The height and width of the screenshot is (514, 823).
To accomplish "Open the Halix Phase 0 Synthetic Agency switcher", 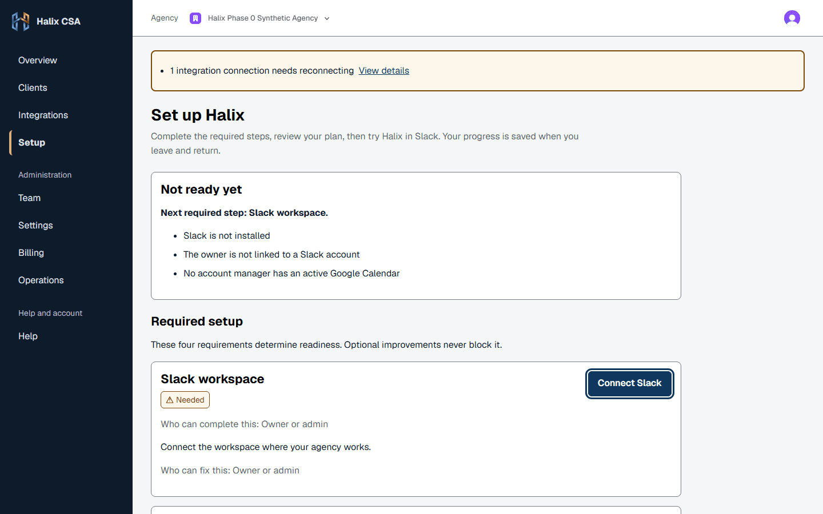I will tap(260, 18).
